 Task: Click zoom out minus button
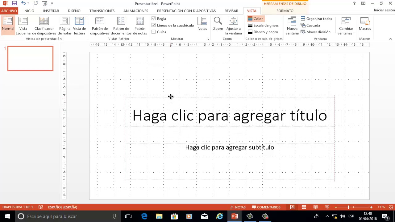335,207
